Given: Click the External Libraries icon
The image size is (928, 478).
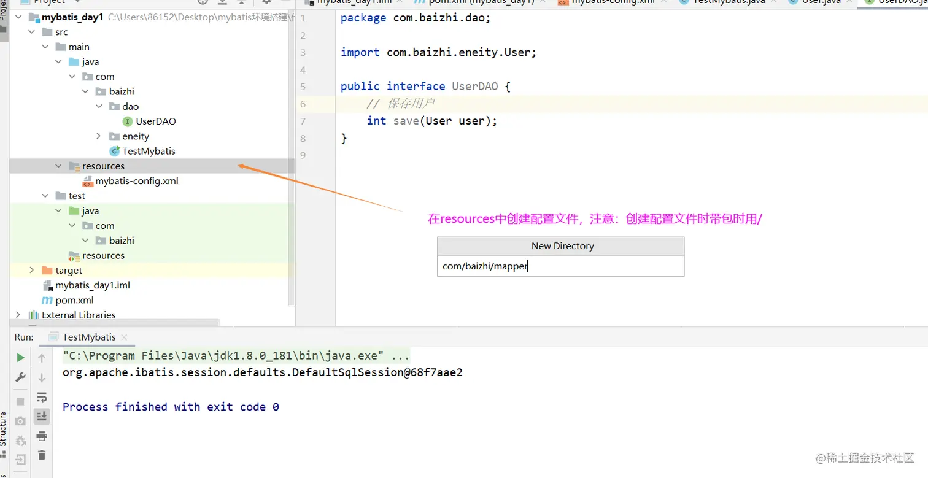Looking at the screenshot, I should (x=34, y=315).
